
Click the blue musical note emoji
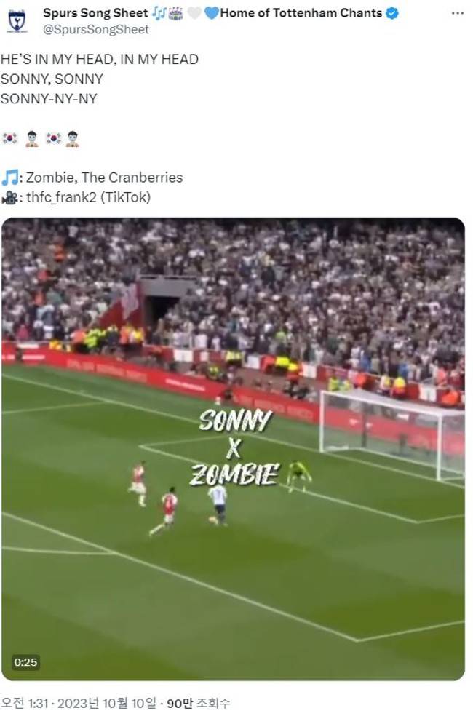tap(10, 178)
